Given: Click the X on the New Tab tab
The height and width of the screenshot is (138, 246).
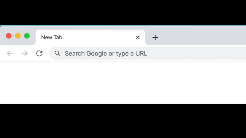Looking at the screenshot, I should (x=138, y=37).
